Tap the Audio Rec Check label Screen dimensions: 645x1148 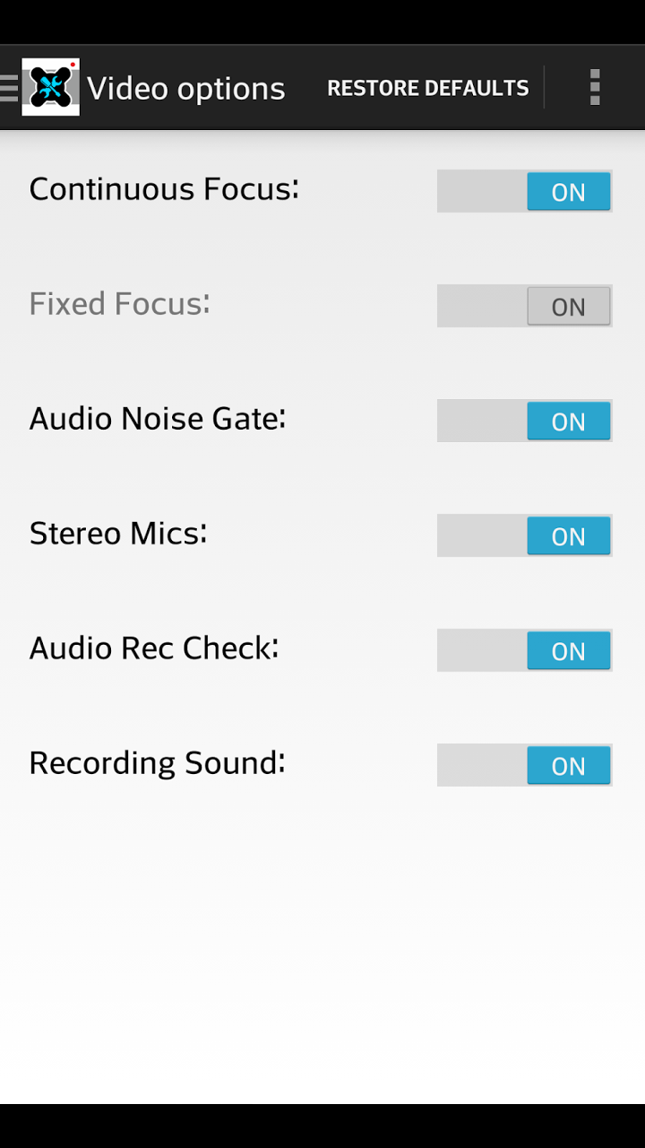tap(154, 648)
